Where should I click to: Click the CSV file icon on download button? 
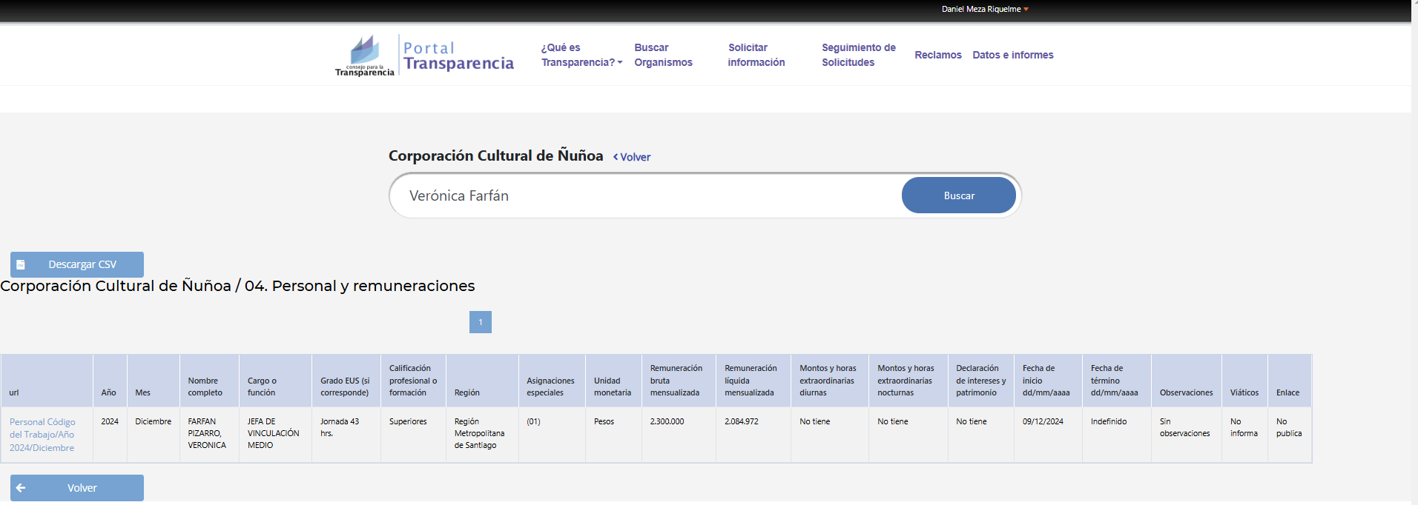(21, 264)
